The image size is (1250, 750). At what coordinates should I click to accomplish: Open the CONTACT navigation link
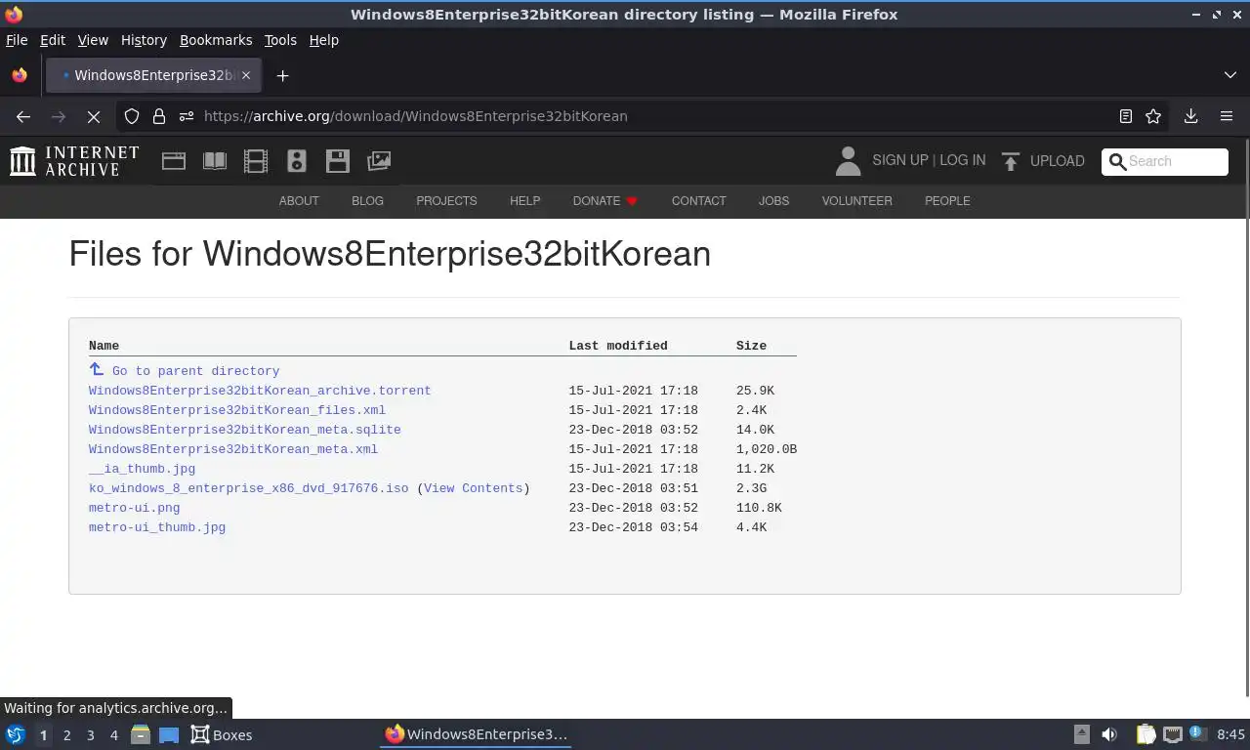pos(698,201)
